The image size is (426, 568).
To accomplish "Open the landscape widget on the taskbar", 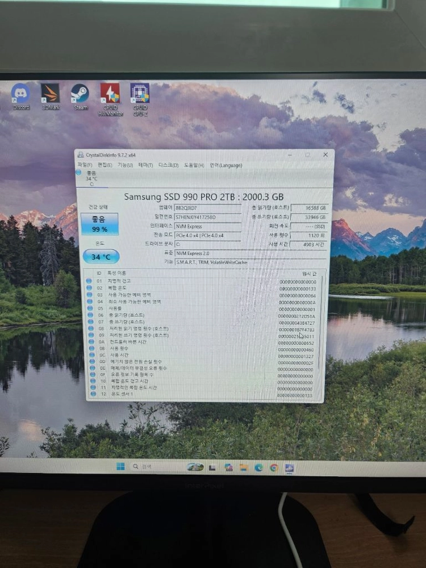I will click(x=195, y=467).
